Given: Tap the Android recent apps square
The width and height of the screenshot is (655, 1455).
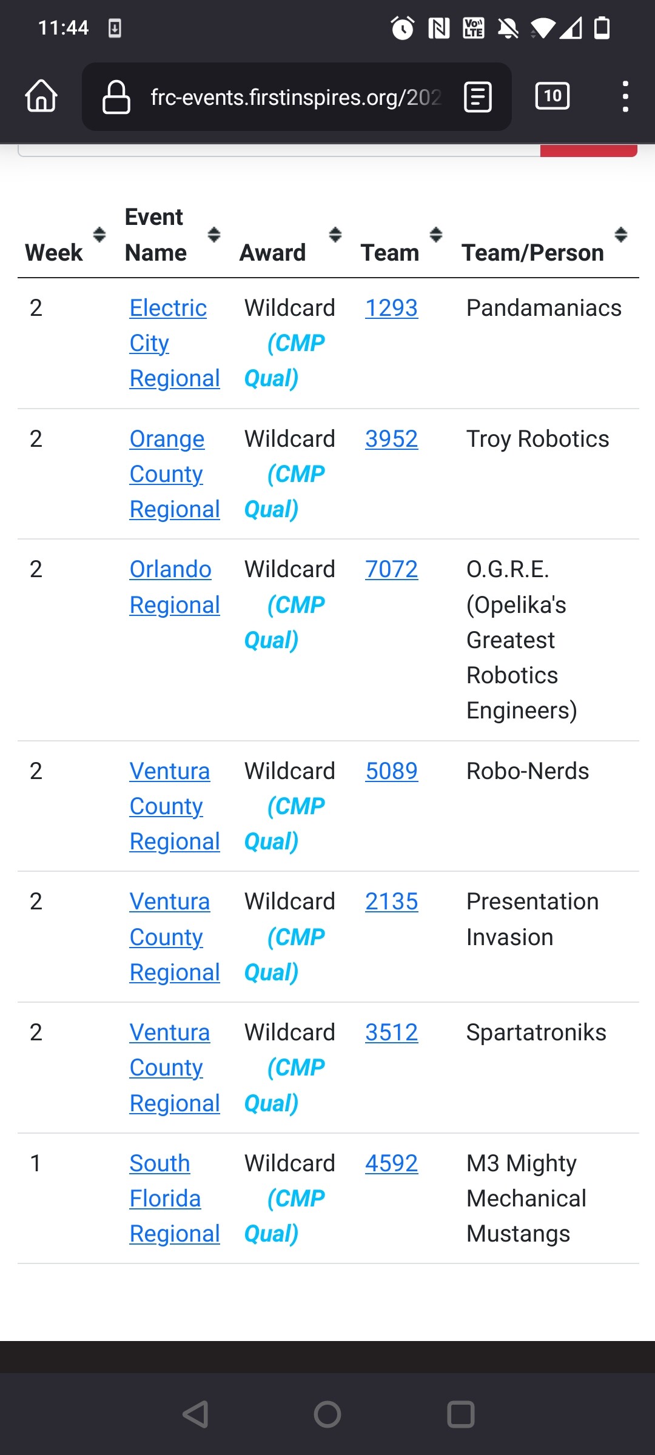Looking at the screenshot, I should [460, 1414].
